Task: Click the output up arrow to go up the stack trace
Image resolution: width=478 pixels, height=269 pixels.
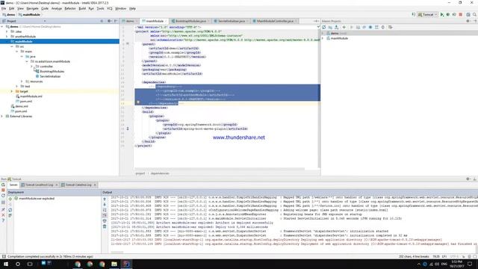Action: pyautogui.click(x=105, y=200)
